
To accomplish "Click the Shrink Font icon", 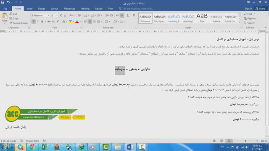I will pos(65,16).
